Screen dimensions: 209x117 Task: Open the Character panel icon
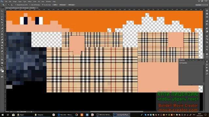coord(207,46)
